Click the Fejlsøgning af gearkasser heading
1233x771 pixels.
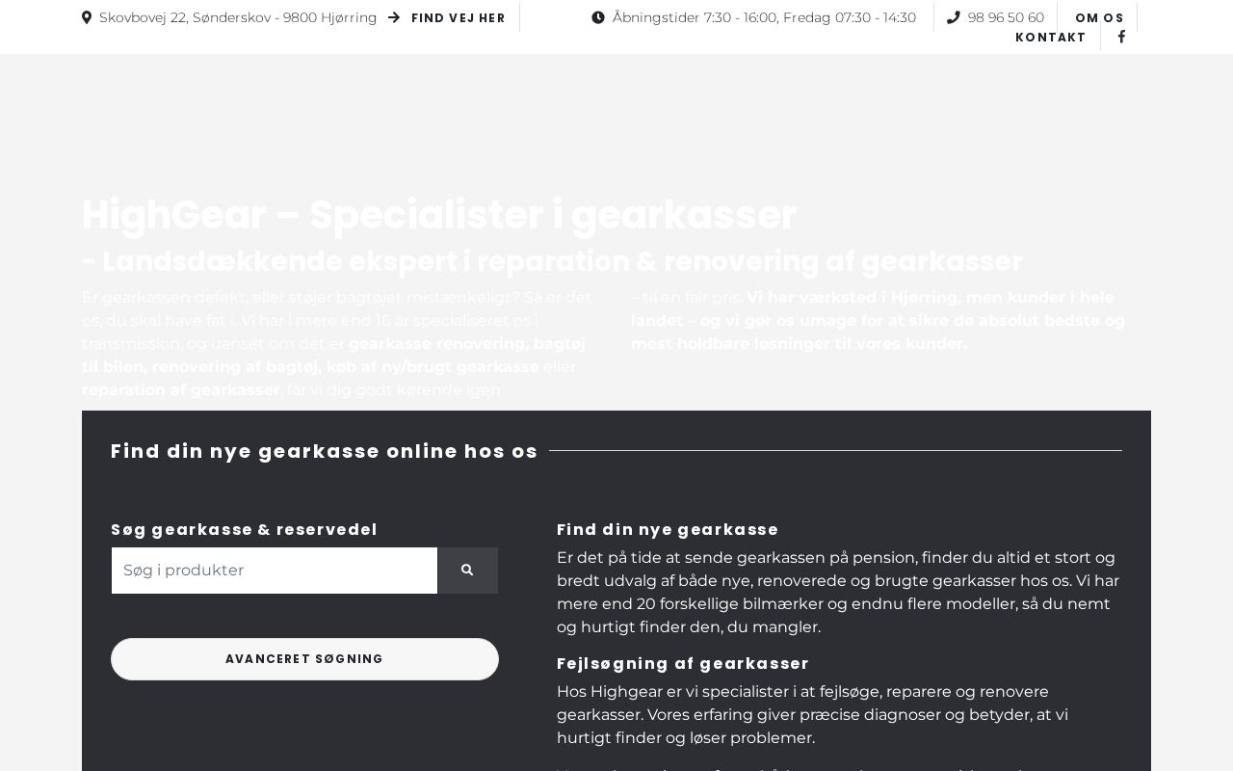(683, 663)
